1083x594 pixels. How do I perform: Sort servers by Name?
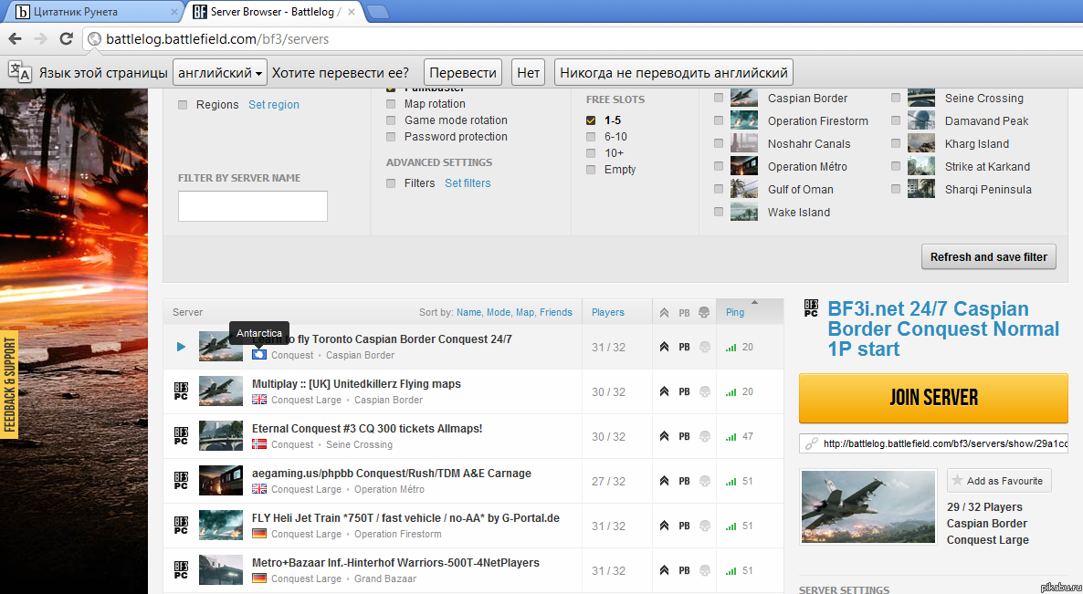tap(468, 313)
